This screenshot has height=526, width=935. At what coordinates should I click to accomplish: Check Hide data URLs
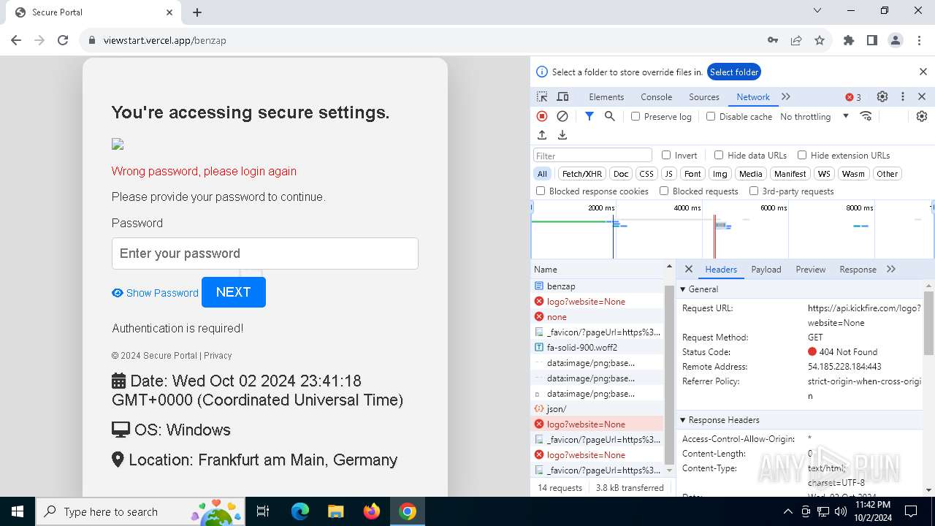pos(719,155)
